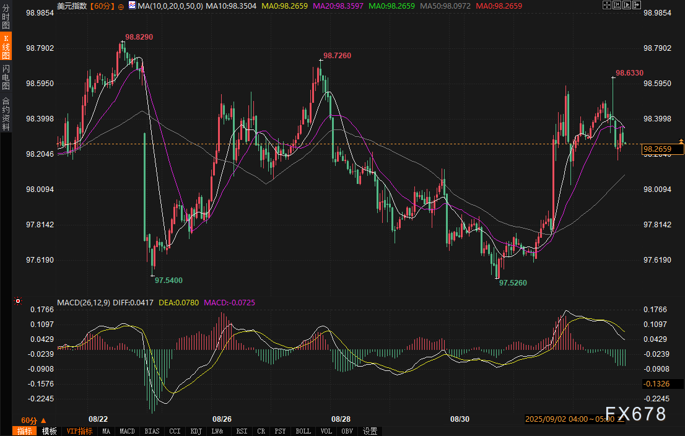Open 设置 in the indicator bar
Screen dimensions: 685x436
click(x=370, y=431)
